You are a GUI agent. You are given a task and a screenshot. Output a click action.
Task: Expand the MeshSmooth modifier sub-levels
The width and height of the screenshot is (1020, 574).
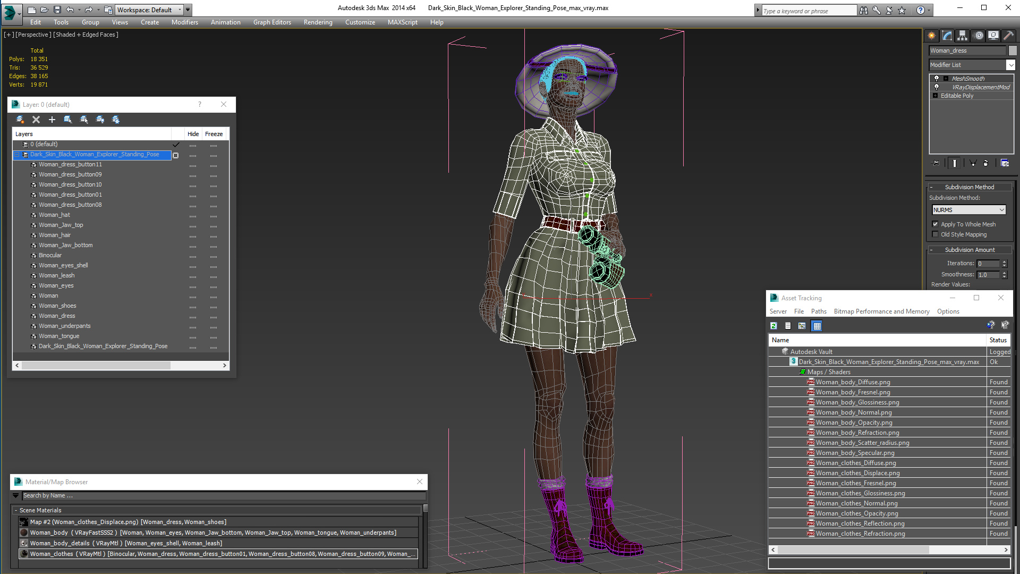946,78
